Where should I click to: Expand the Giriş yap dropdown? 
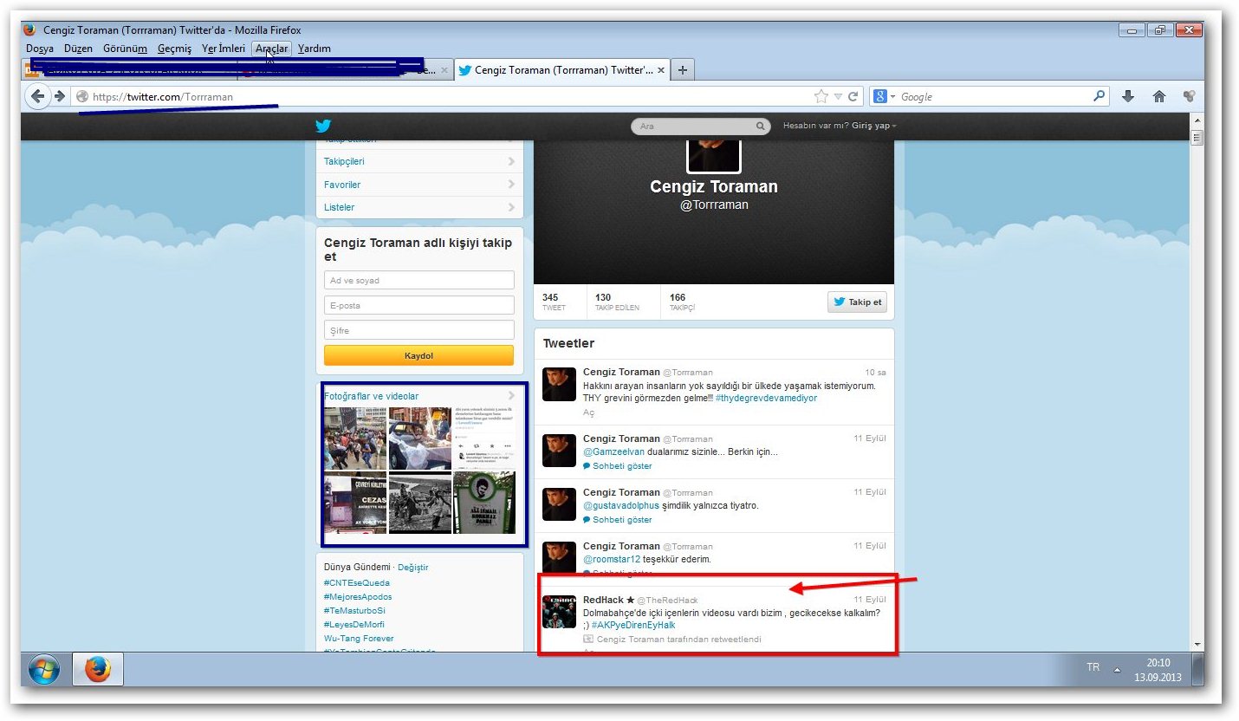[874, 126]
